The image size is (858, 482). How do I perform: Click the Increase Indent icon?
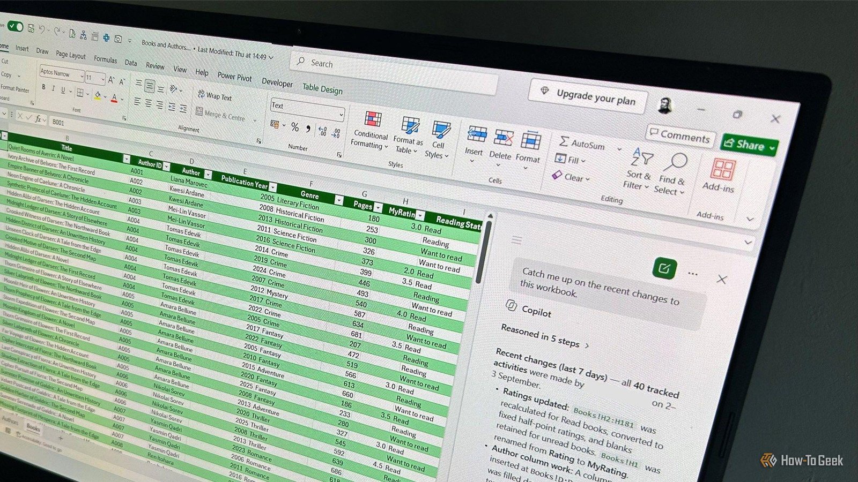point(183,109)
